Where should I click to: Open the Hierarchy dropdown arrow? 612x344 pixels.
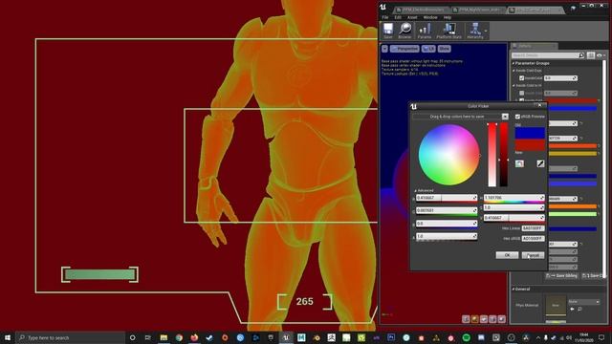(486, 31)
